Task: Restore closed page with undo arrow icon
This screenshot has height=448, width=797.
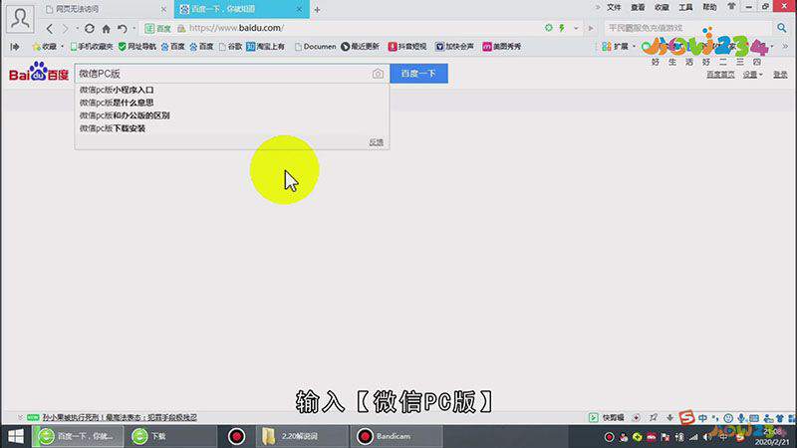Action: tap(122, 29)
